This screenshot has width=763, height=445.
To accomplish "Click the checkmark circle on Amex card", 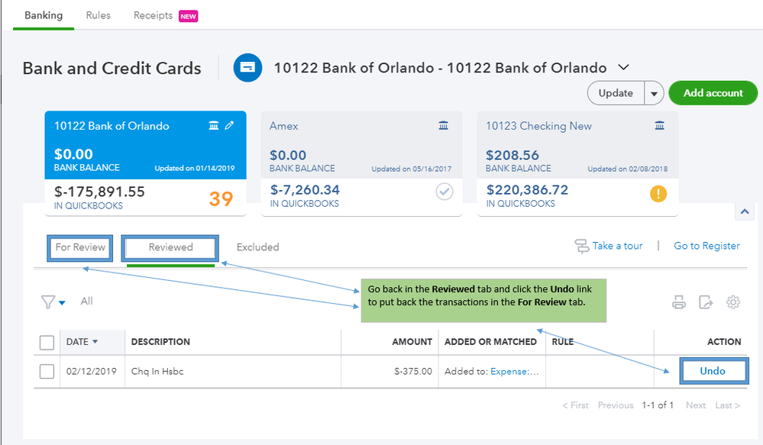I will click(x=444, y=192).
